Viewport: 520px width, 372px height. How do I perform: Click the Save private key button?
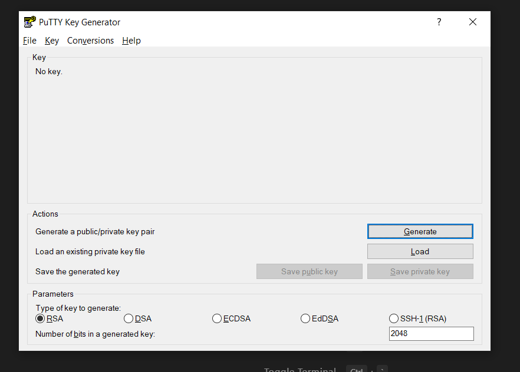point(420,271)
